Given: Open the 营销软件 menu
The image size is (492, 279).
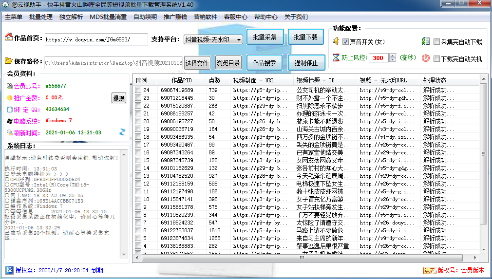Looking at the screenshot, I should tap(205, 17).
